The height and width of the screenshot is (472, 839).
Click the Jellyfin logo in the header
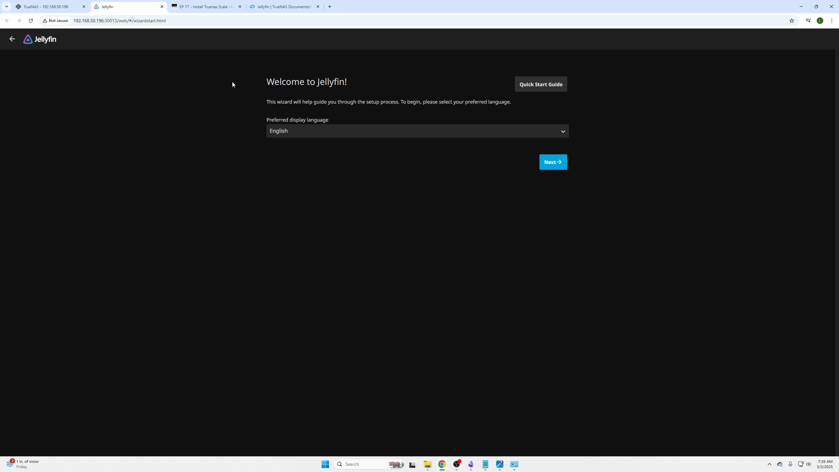click(x=40, y=39)
